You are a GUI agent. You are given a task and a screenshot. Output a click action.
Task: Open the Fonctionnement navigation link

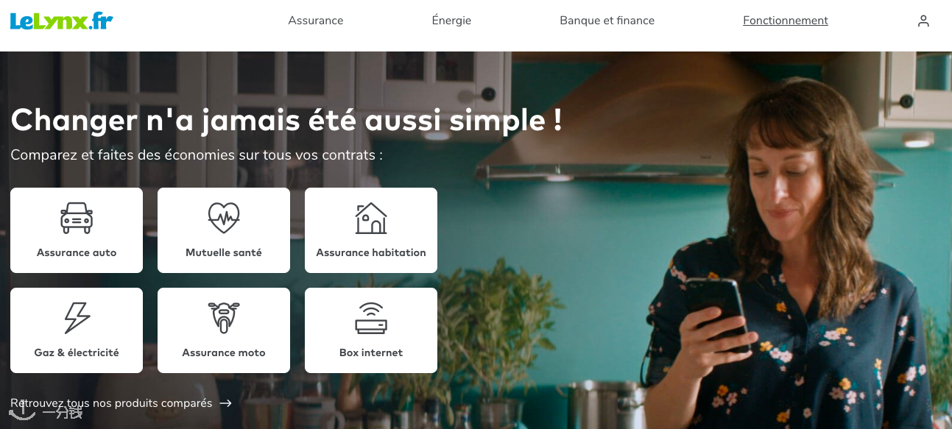pos(786,21)
